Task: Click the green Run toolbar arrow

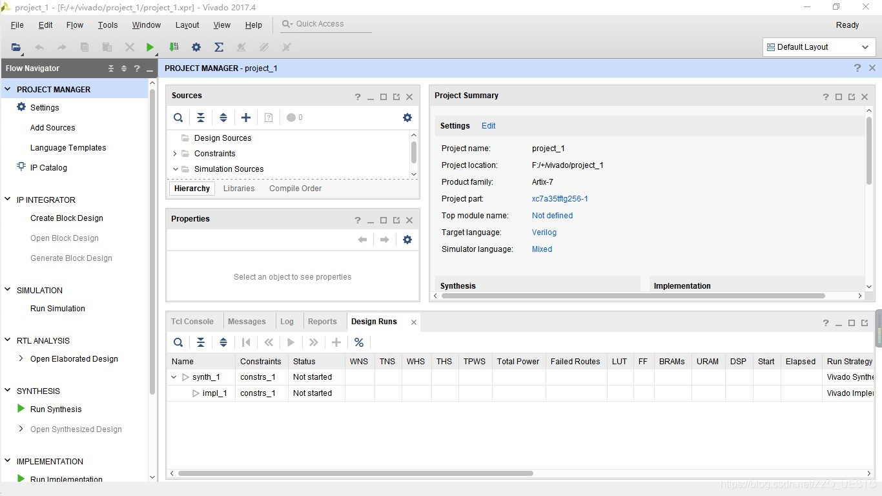Action: [x=150, y=47]
